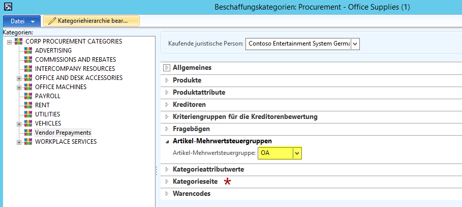Expand the Kreditoren section
This screenshot has height=207, width=462.
click(x=167, y=105)
